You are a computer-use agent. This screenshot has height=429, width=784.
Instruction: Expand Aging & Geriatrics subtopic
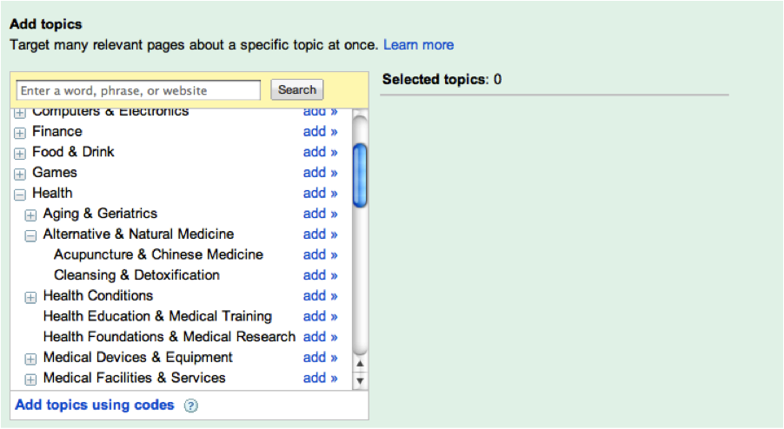(30, 214)
